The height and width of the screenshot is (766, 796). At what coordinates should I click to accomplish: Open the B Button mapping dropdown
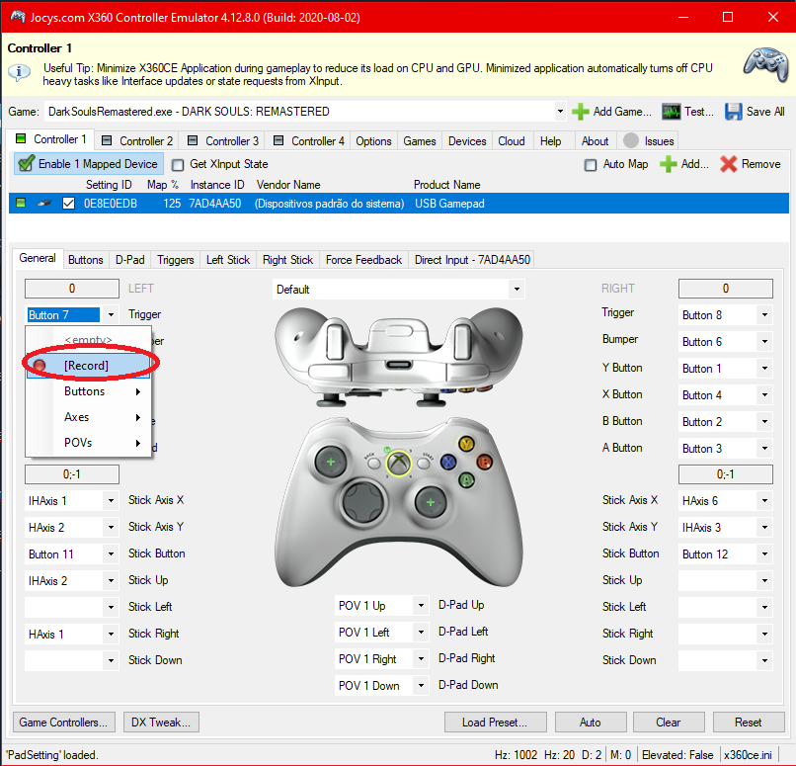tap(764, 422)
